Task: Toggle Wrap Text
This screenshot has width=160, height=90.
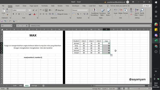Action: pos(60,10)
